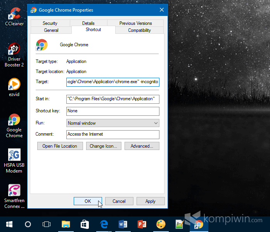The height and width of the screenshot is (232, 270).
Task: Click the Chrome icon in dialog title bar
Action: point(34,10)
